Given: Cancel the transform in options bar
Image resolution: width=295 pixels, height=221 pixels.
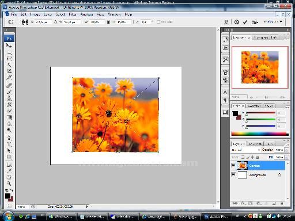Looking at the screenshot, I should (x=237, y=22).
